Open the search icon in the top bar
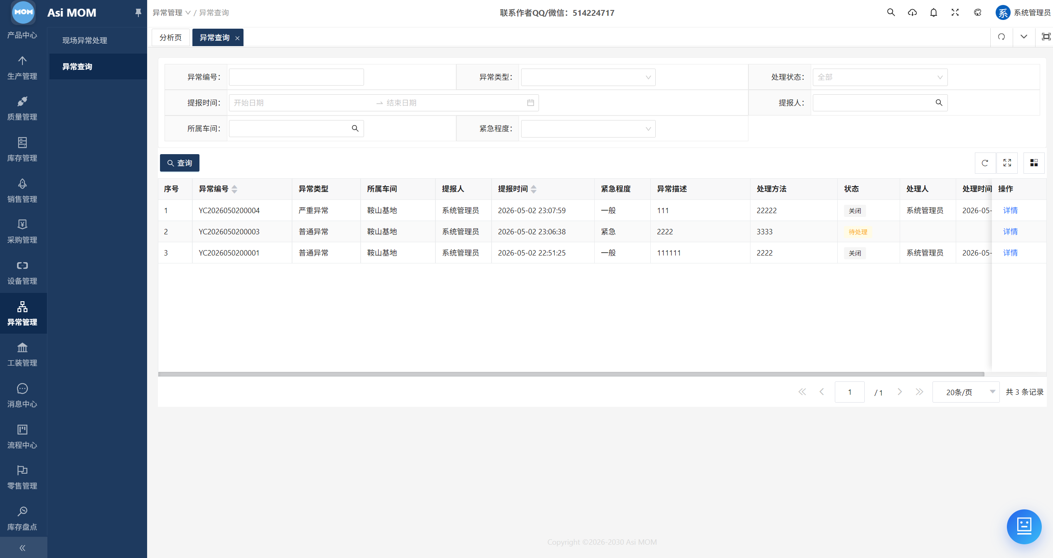 (891, 12)
